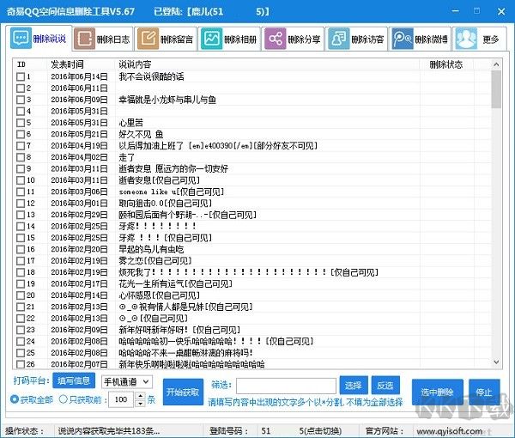Switch to the 删除日志 tab label
The image size is (515, 438).
point(113,40)
